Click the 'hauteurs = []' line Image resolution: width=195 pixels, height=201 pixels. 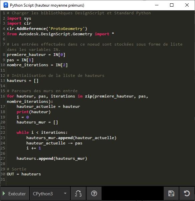click(x=23, y=81)
